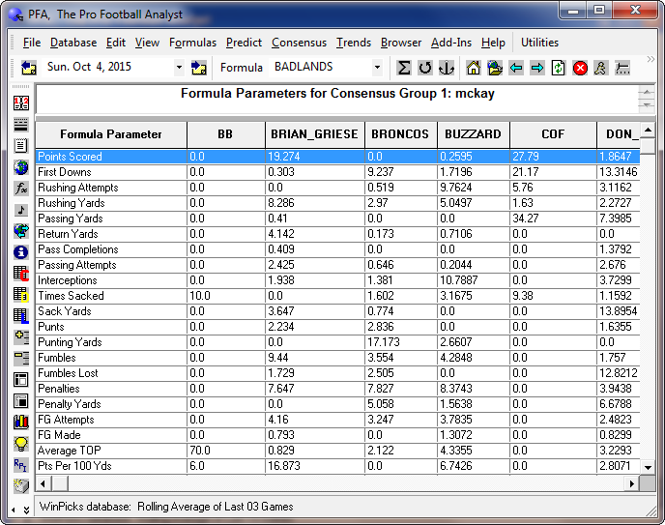The image size is (665, 525).
Task: Select the Interceptions row label
Action: point(68,280)
